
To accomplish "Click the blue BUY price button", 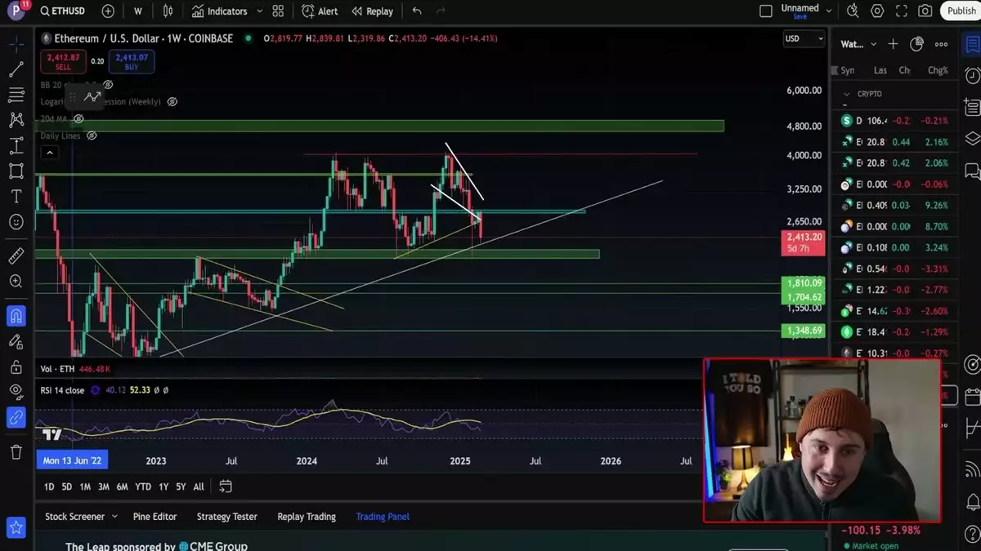I will tap(132, 62).
